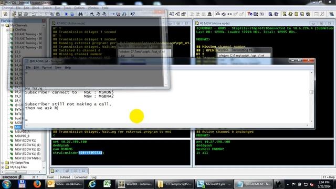Screen dimensions: 336x189
Task: Click the right-arrow toolbar icon
Action: coord(112,14)
